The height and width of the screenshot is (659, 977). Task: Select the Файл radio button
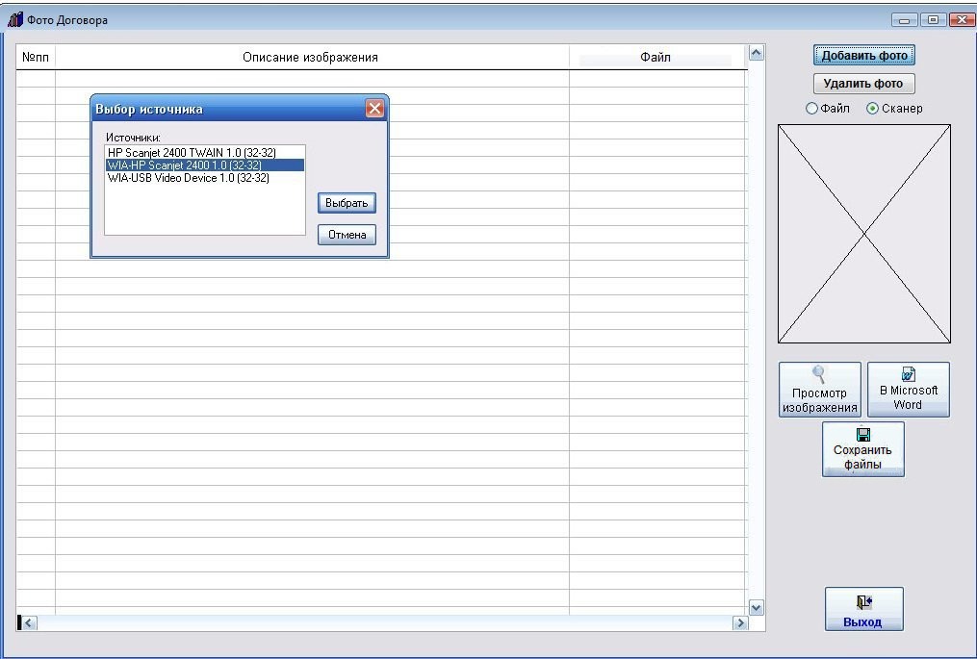click(x=811, y=109)
